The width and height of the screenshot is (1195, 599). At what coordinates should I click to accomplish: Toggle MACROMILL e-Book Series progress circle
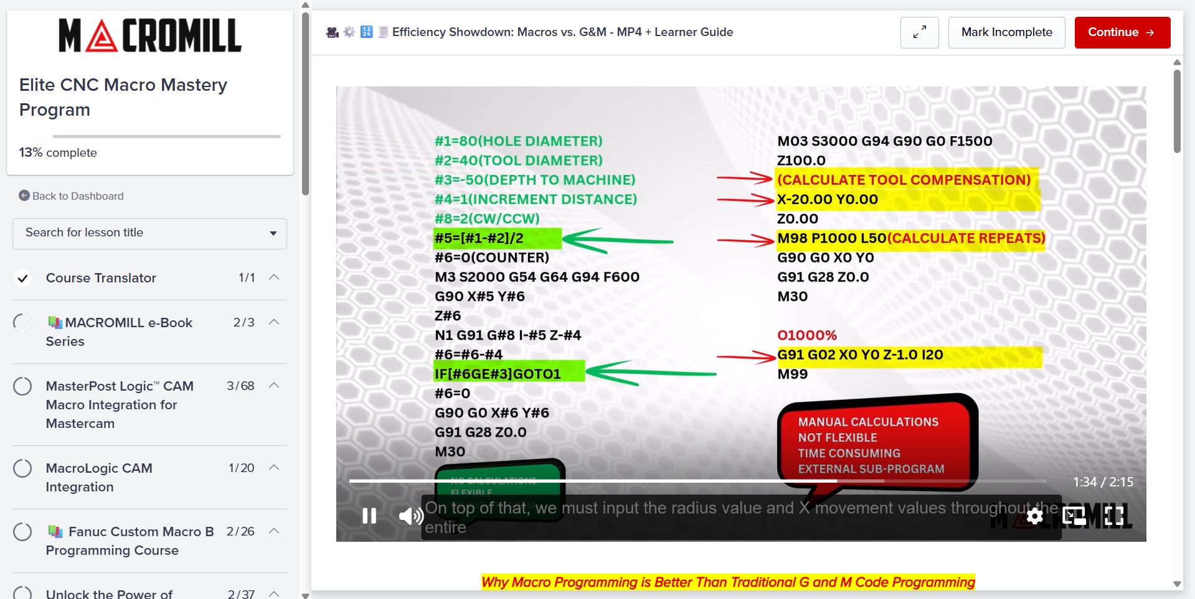point(22,323)
